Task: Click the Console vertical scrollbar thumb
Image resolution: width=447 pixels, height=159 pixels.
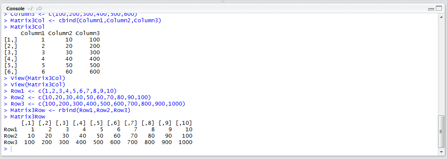Action: (441, 131)
